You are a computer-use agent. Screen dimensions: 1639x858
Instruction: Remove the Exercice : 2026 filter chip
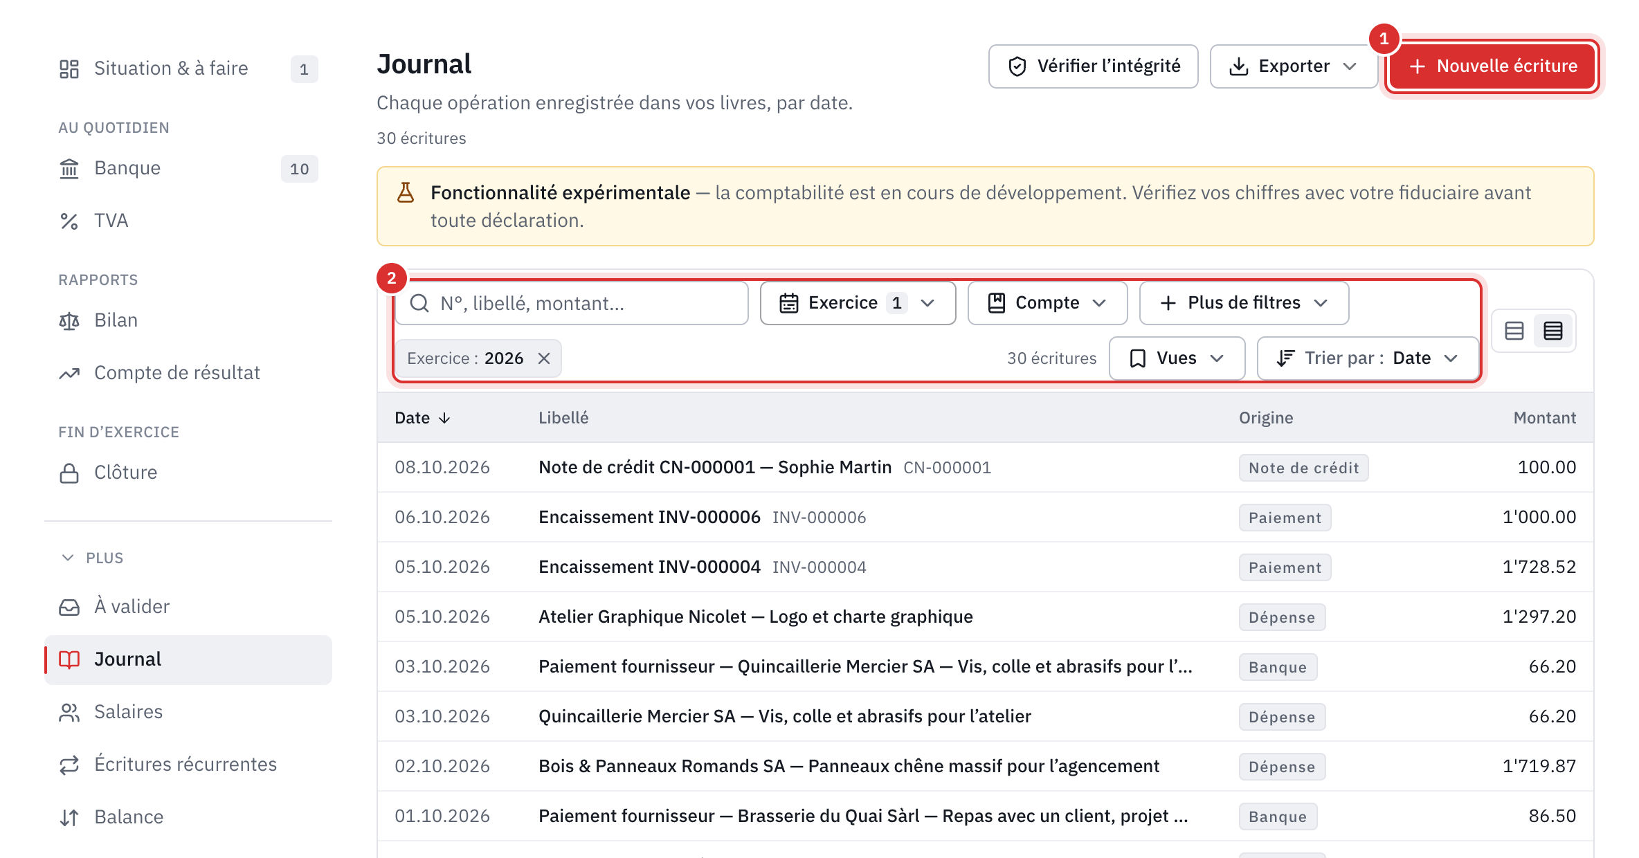point(544,358)
